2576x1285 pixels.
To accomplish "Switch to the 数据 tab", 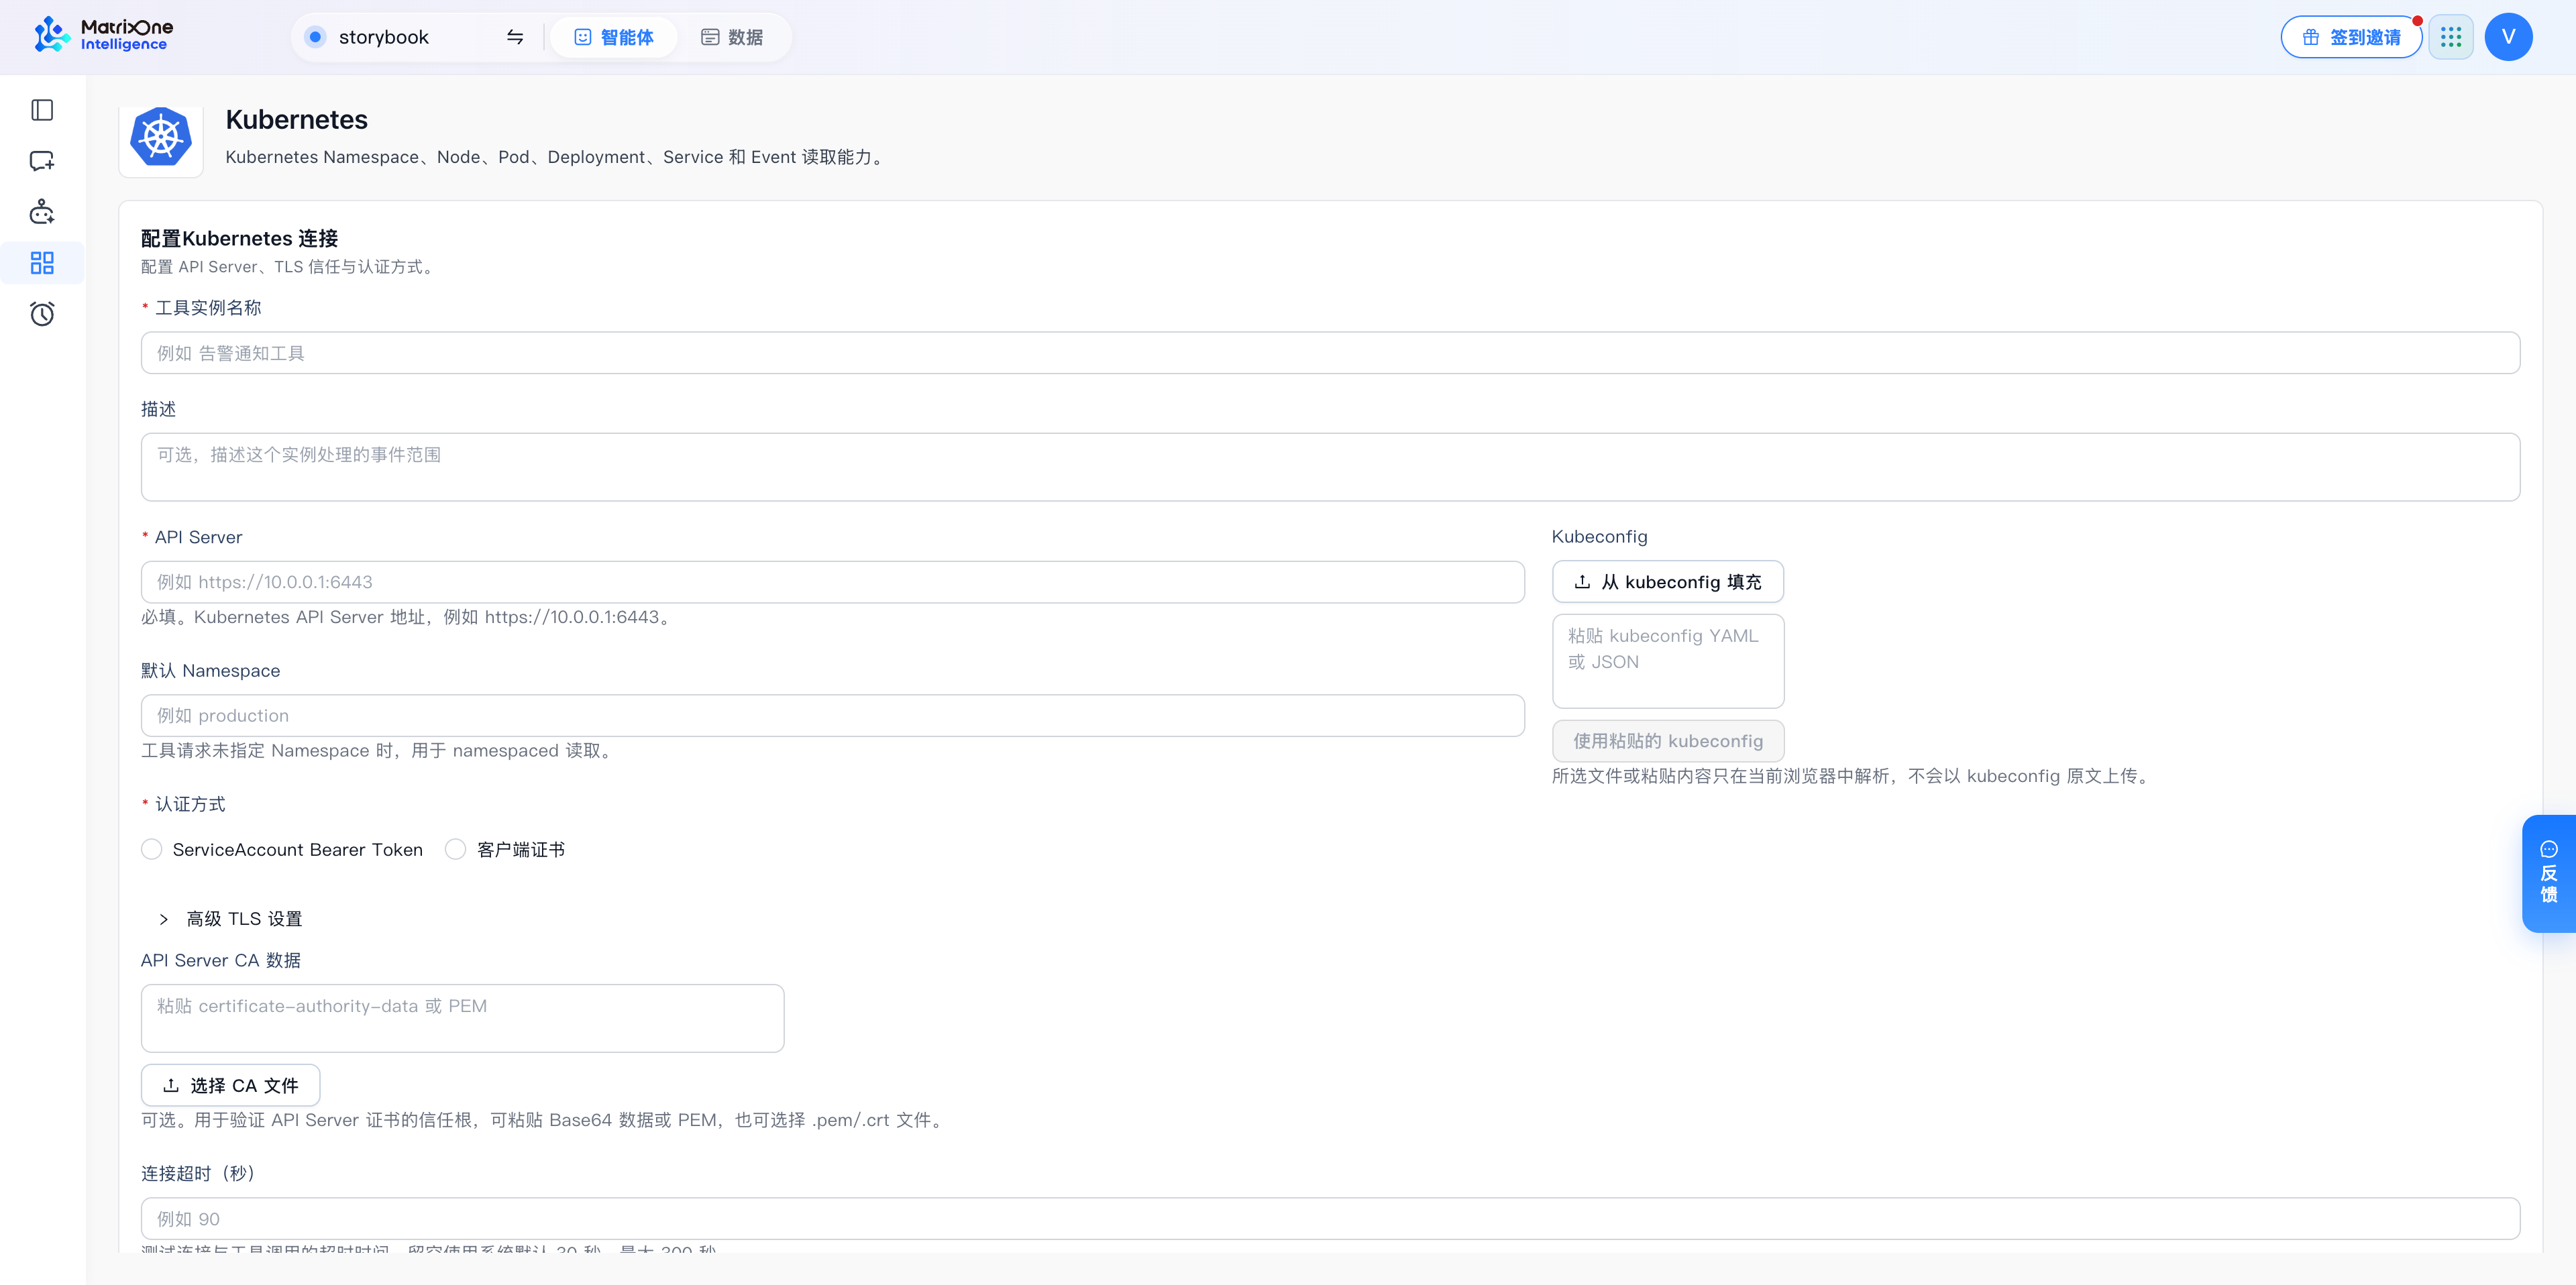I will (x=732, y=37).
